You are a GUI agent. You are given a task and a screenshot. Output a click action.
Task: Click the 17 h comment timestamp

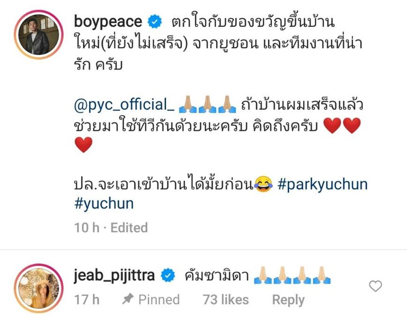(x=87, y=299)
